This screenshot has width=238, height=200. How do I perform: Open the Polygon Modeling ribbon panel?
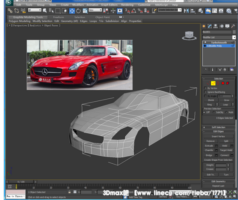point(19,21)
